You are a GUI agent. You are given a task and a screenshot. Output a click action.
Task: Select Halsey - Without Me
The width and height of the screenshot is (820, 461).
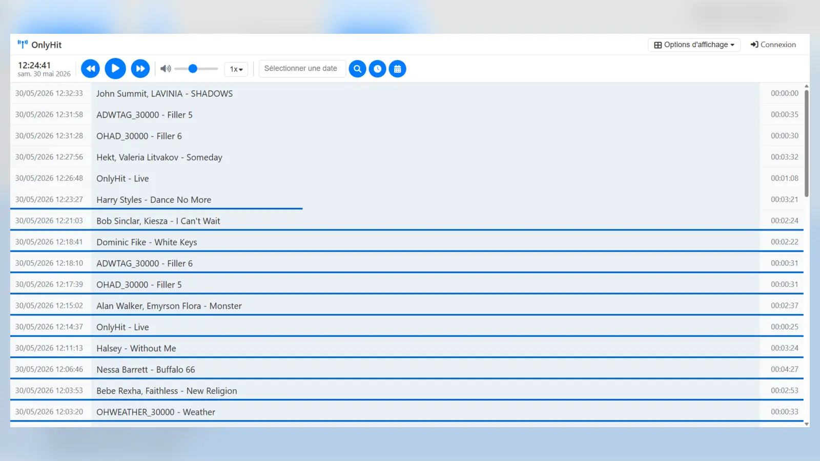pos(407,348)
